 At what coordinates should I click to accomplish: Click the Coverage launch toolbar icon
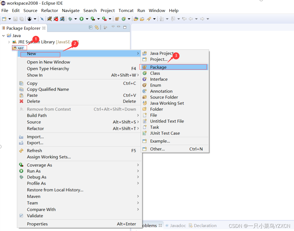93,19
